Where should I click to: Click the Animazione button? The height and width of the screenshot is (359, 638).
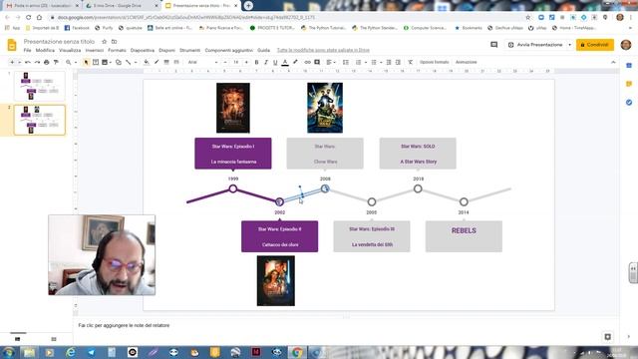tap(466, 62)
